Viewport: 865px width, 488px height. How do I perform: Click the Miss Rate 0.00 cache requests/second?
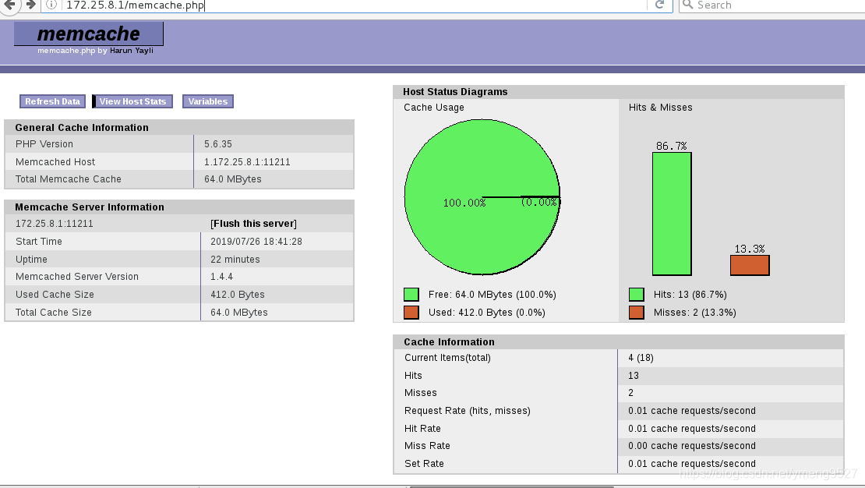(x=692, y=446)
